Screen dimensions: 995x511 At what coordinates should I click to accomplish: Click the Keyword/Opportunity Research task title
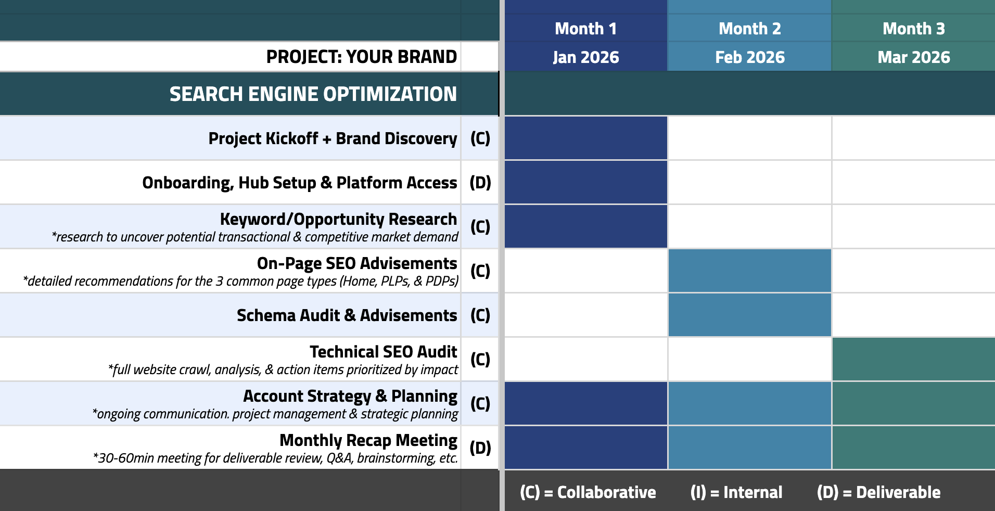[x=338, y=219]
